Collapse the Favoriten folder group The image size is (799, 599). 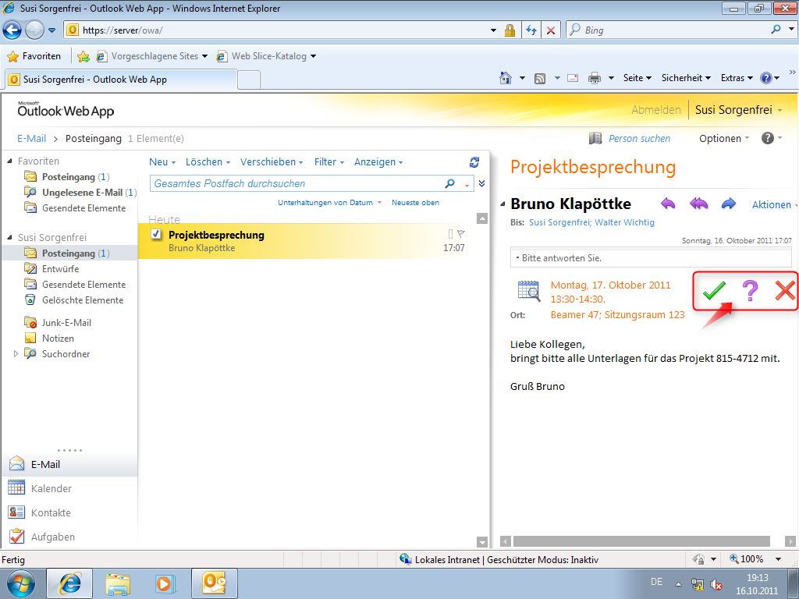pyautogui.click(x=9, y=161)
